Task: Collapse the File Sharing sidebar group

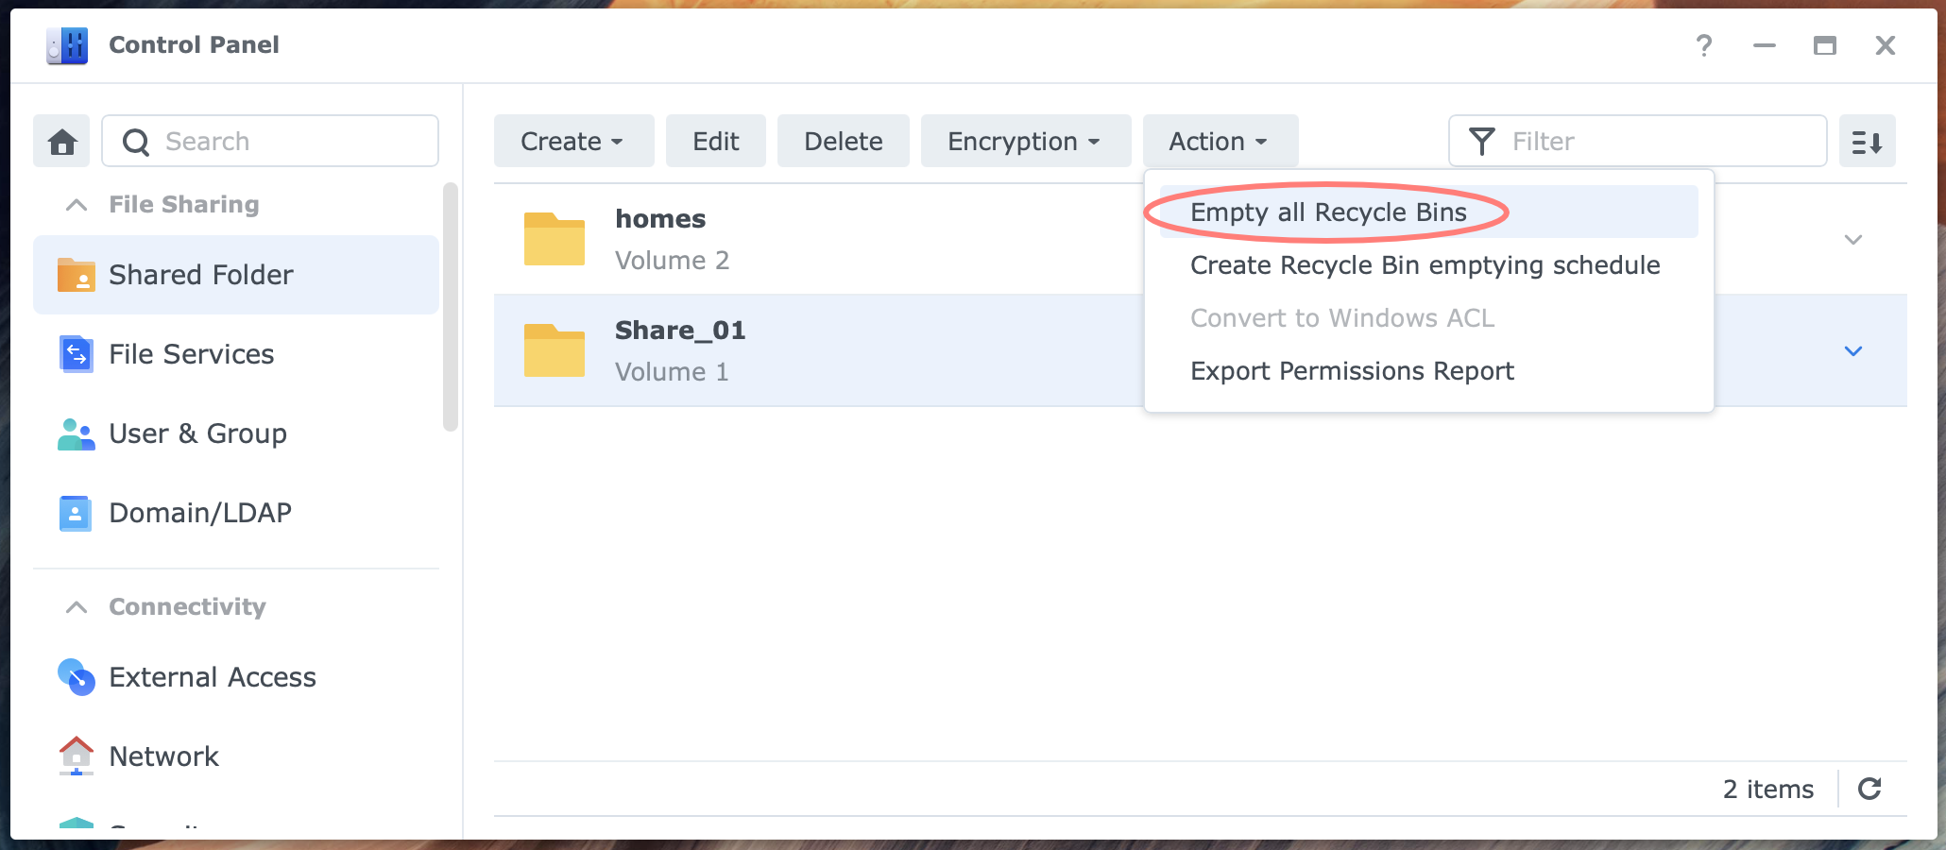Action: point(77,204)
